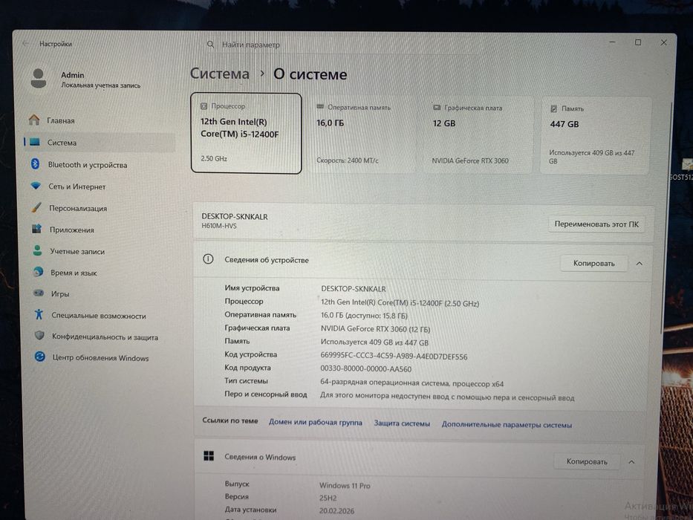Select Приложения in the sidebar

101,230
